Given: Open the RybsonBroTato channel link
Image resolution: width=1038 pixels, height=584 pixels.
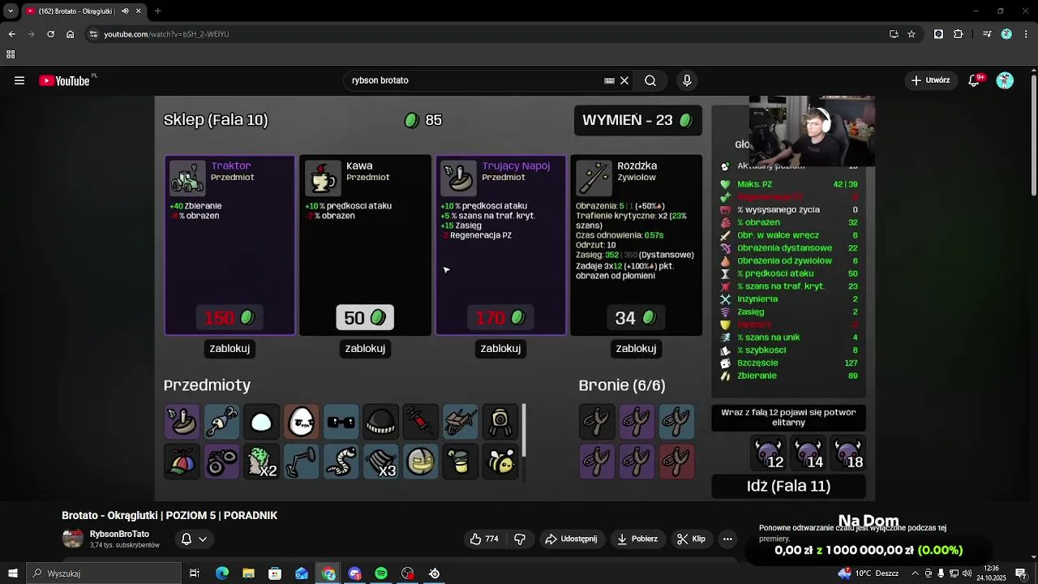Looking at the screenshot, I should [119, 535].
